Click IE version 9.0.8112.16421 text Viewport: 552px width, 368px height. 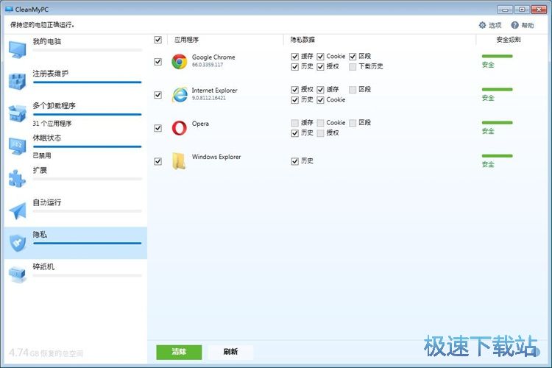point(208,98)
